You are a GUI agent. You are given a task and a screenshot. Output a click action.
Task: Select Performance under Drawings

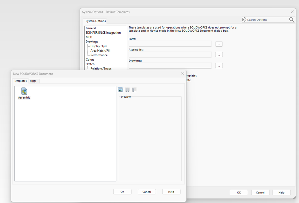99,55
